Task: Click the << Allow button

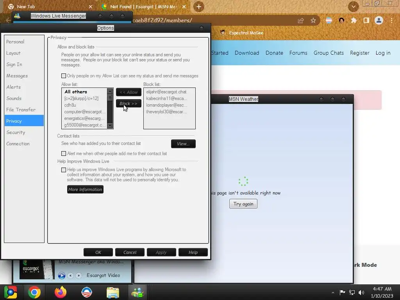Action: tap(129, 92)
